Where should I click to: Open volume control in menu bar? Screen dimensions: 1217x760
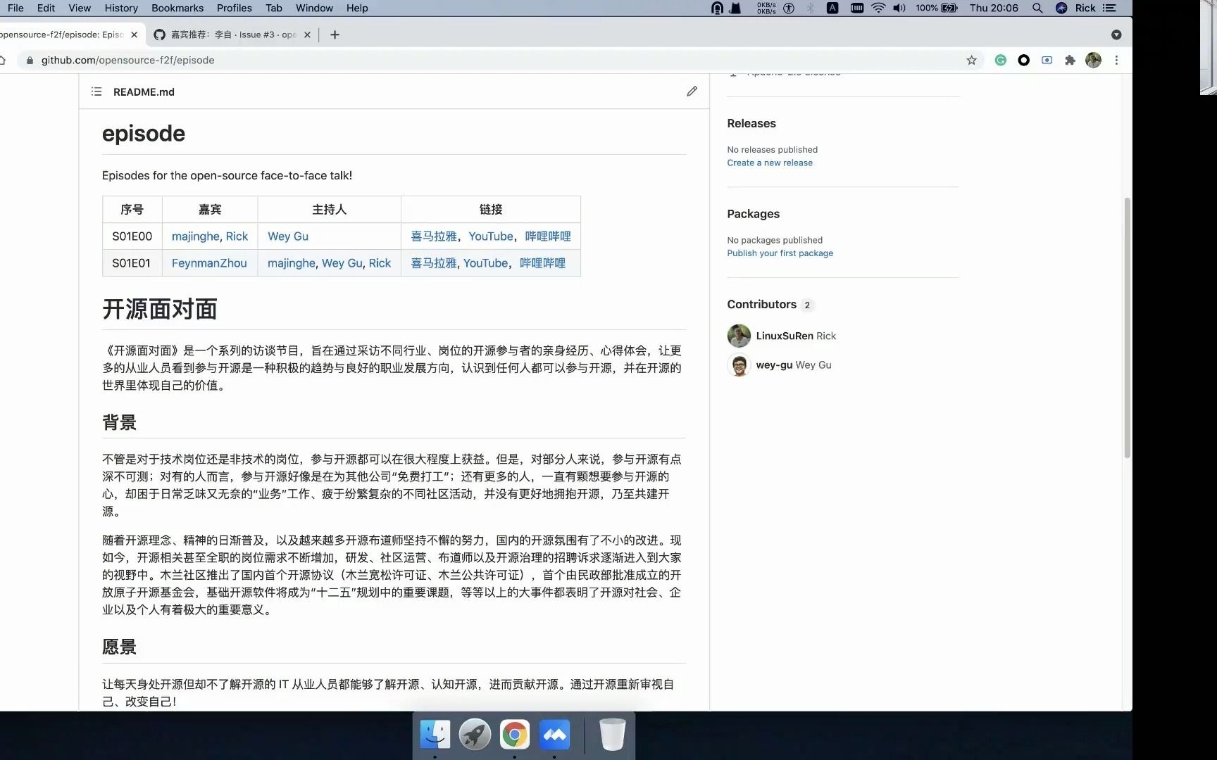[x=899, y=8]
